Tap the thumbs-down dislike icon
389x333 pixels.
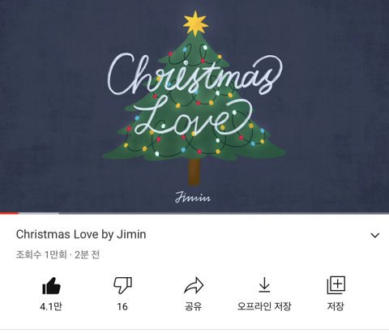122,285
